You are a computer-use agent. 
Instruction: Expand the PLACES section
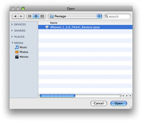click(12, 37)
